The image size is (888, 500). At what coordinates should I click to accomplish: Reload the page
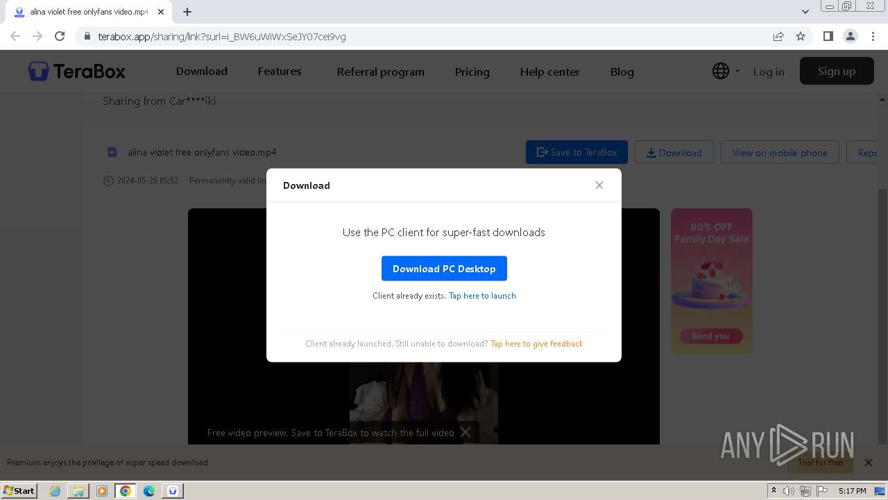[60, 36]
